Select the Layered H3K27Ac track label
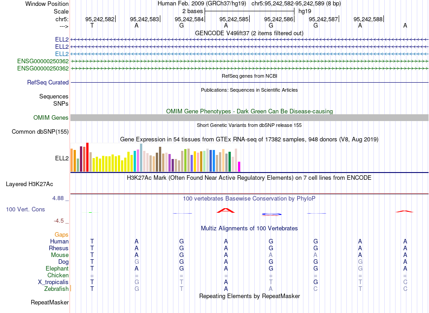The height and width of the screenshot is (313, 429). (x=29, y=184)
